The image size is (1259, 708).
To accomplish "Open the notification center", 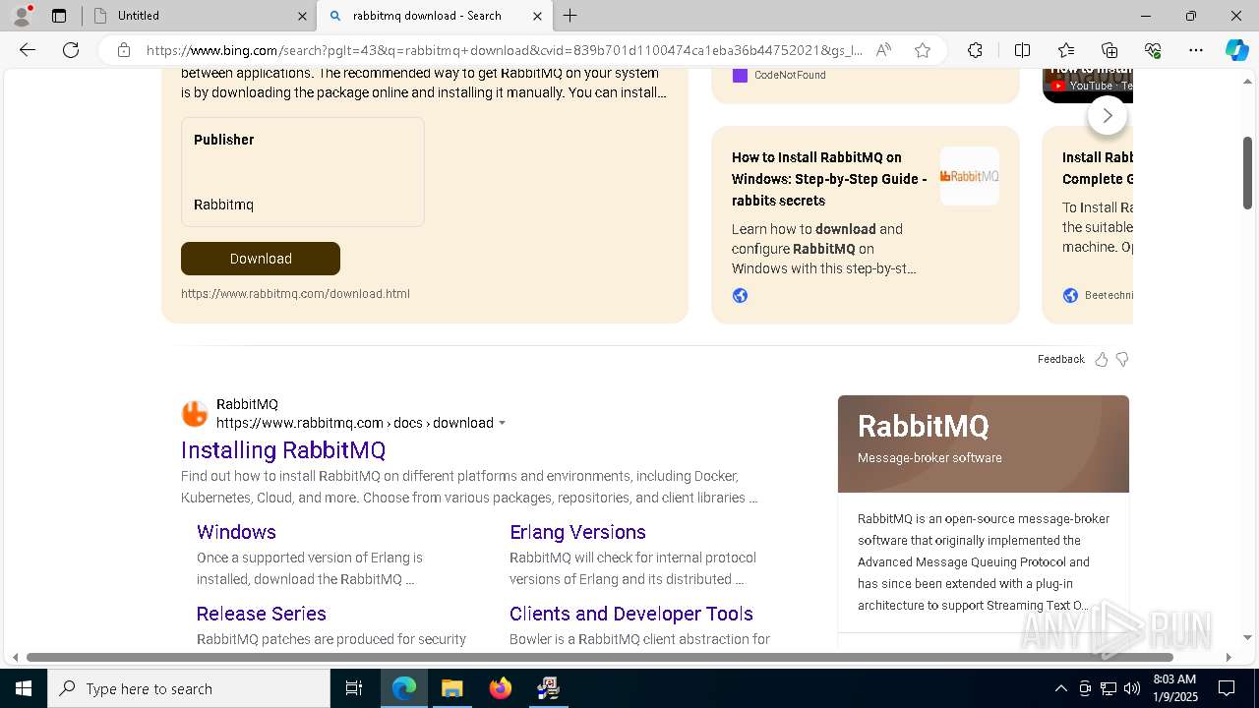I will coord(1227,688).
